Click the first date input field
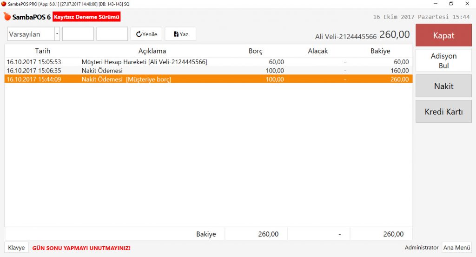Screen dimensions: 476x257 (78, 34)
